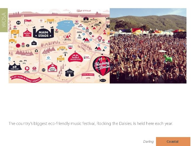Click the Darling region link
This screenshot has width=195, height=146.
click(x=148, y=141)
